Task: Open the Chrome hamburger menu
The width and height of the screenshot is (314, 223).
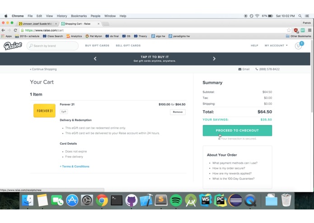Action: (x=309, y=30)
